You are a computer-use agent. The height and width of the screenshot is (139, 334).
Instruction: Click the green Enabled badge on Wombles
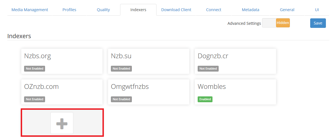click(x=205, y=99)
